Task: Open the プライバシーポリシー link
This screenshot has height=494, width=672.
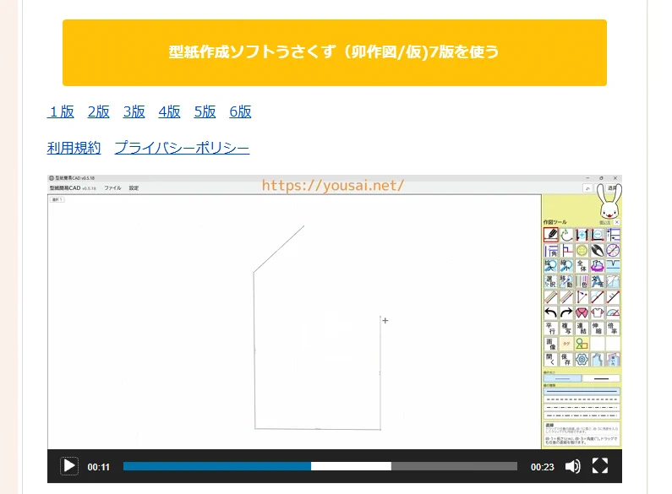Action: (x=182, y=148)
